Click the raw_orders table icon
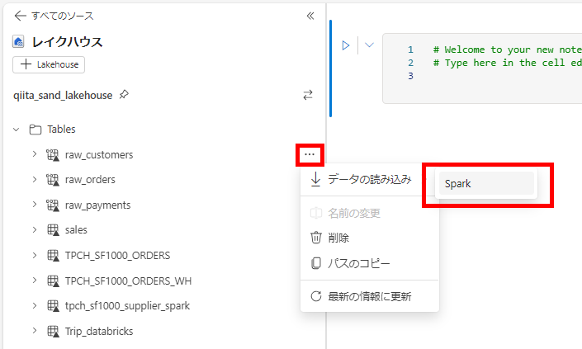The width and height of the screenshot is (582, 349). click(x=53, y=180)
